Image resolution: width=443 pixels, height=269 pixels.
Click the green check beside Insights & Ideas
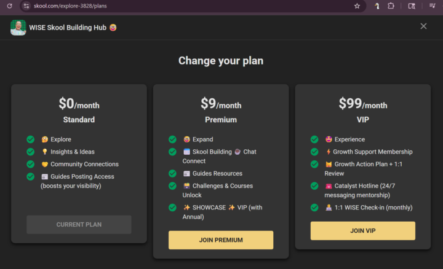point(30,152)
